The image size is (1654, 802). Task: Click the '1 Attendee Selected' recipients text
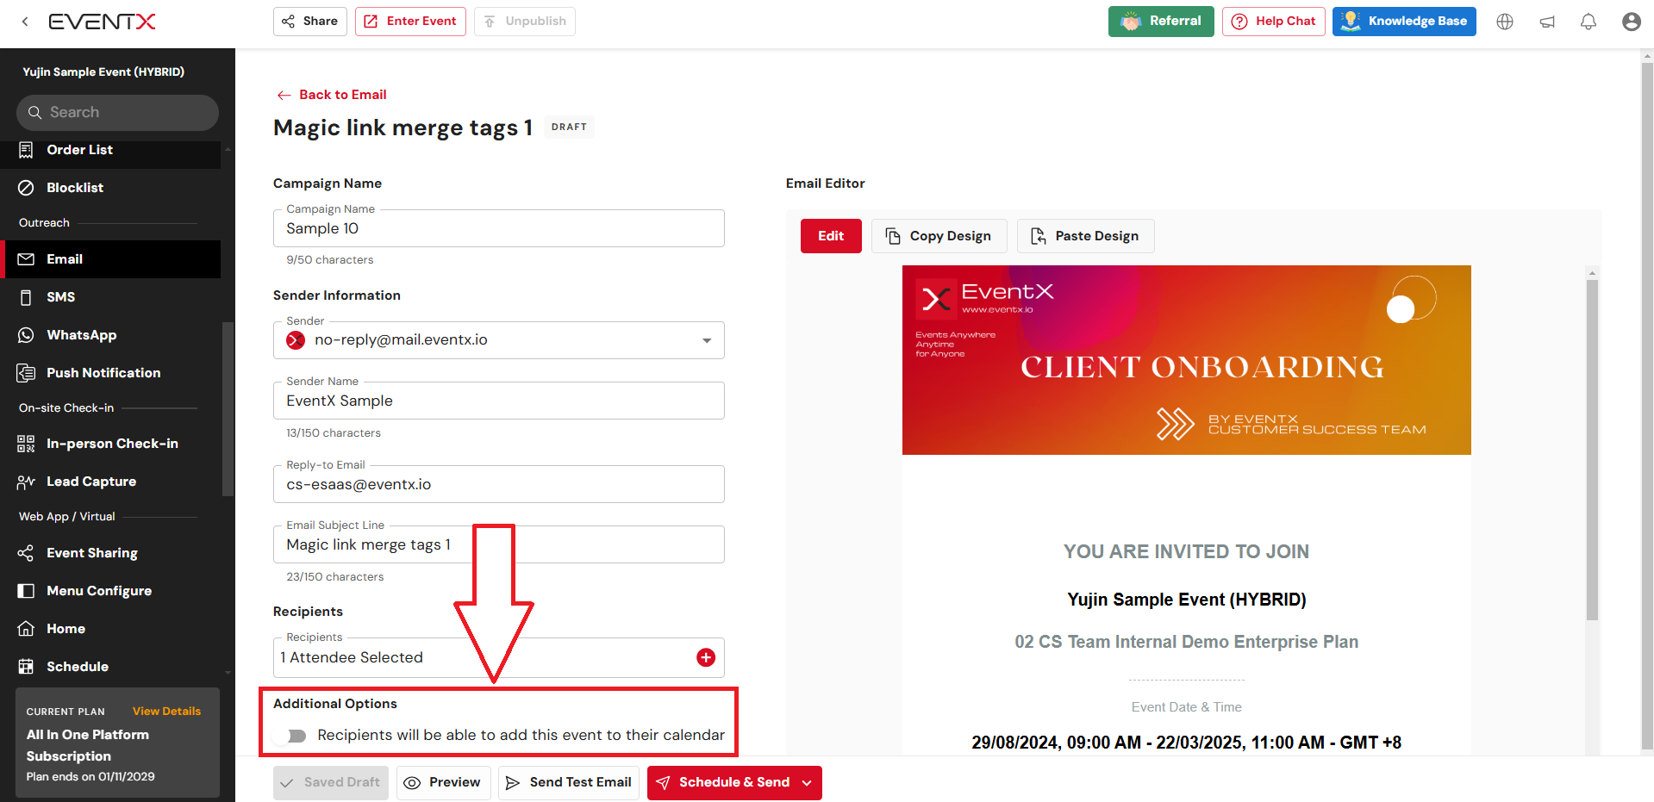[x=352, y=658]
